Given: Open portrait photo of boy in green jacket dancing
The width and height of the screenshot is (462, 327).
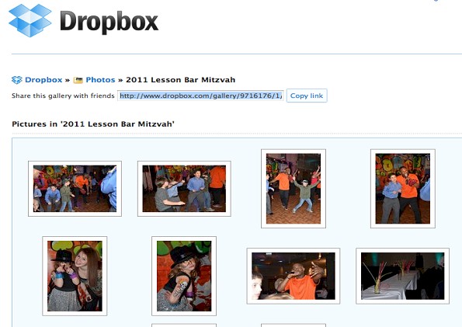Looking at the screenshot, I should (x=294, y=189).
